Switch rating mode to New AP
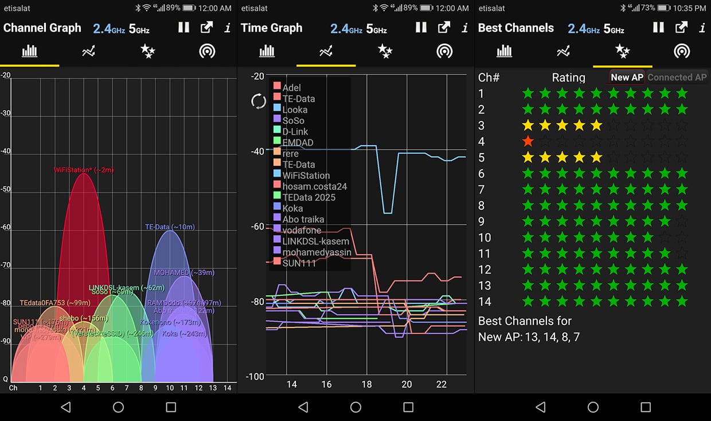The image size is (711, 421). click(627, 77)
